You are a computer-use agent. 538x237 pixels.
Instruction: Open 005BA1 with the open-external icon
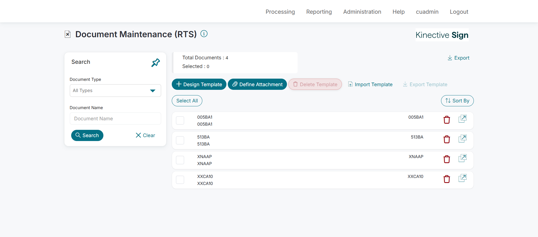tap(462, 119)
